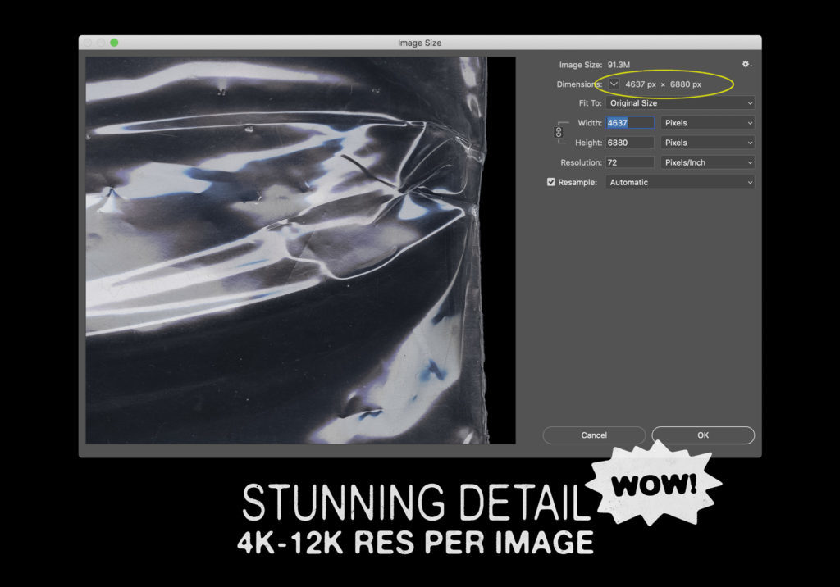Toggle the constrain proportions chain link

coord(560,132)
